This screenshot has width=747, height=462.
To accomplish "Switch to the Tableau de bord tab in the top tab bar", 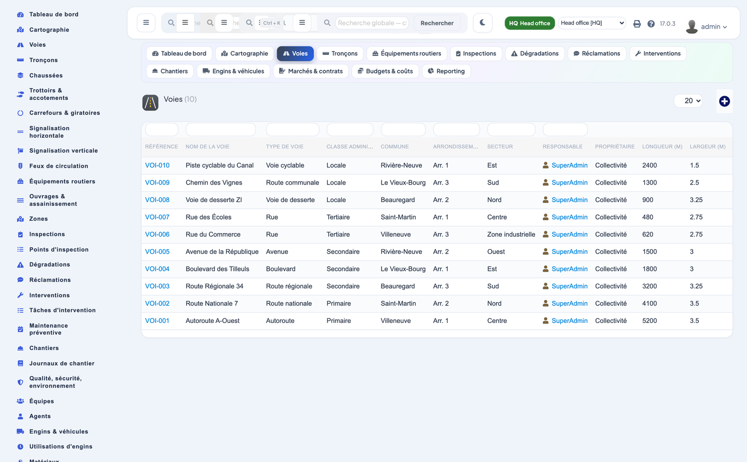I will [179, 54].
